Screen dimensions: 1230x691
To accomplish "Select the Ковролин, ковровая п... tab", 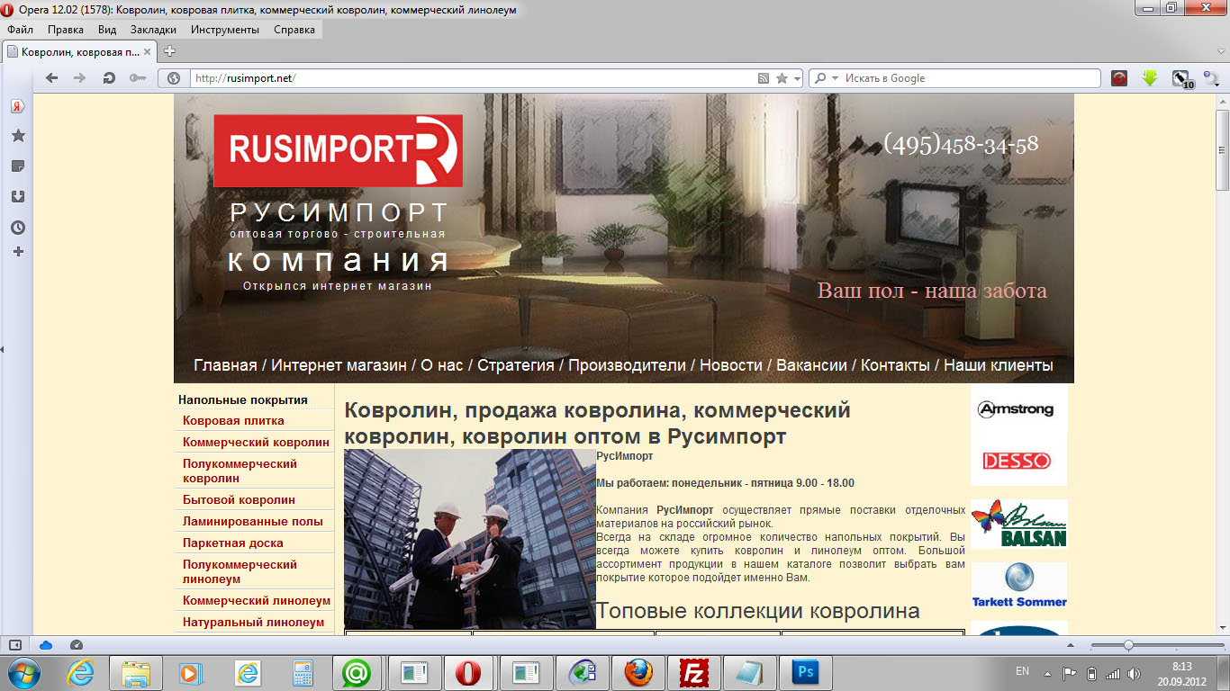I will 79,52.
